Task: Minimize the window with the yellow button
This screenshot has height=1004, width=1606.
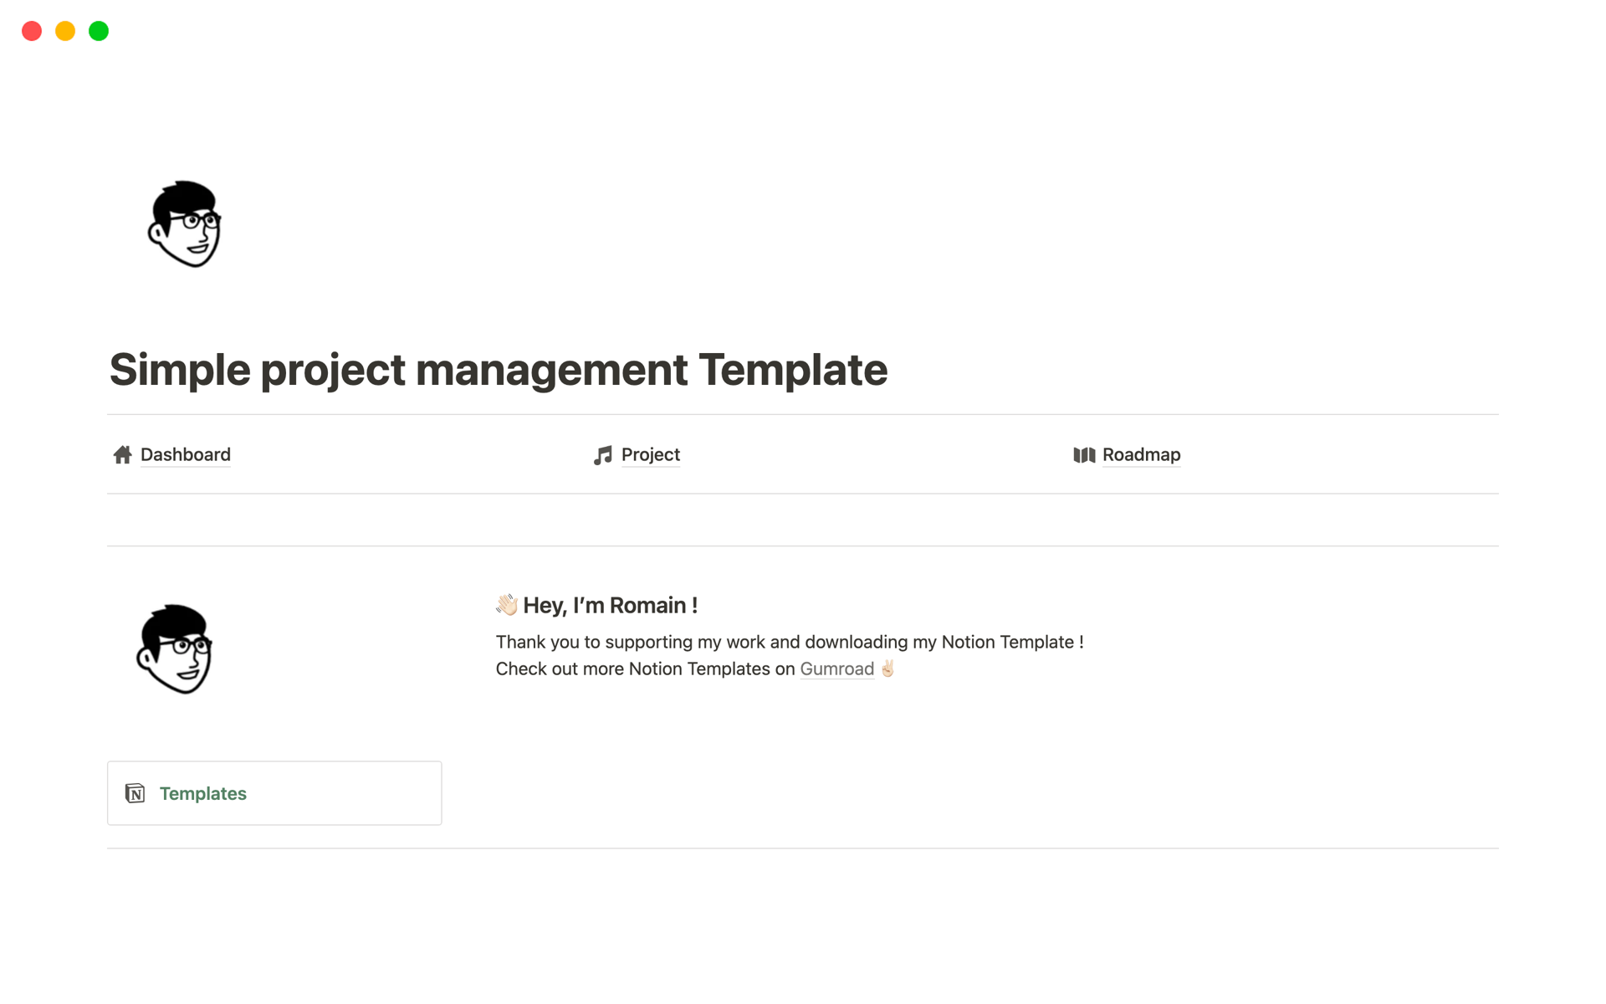Action: tap(65, 31)
